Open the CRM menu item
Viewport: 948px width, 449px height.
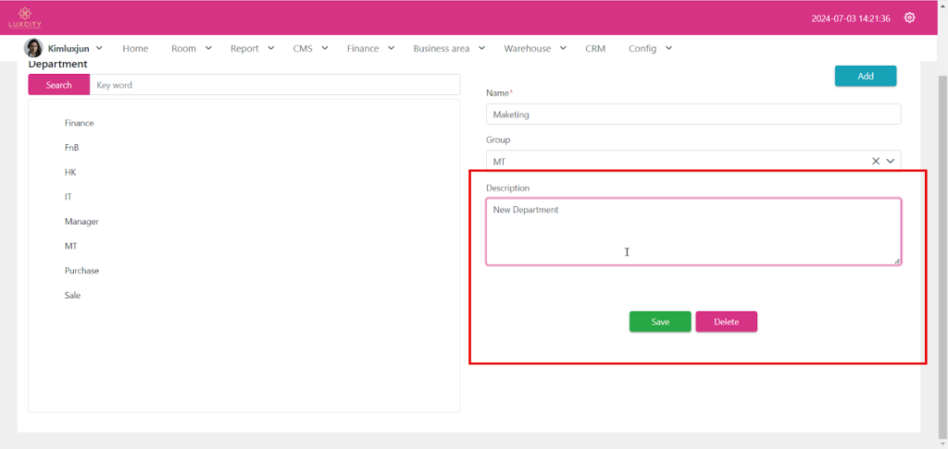[x=595, y=48]
